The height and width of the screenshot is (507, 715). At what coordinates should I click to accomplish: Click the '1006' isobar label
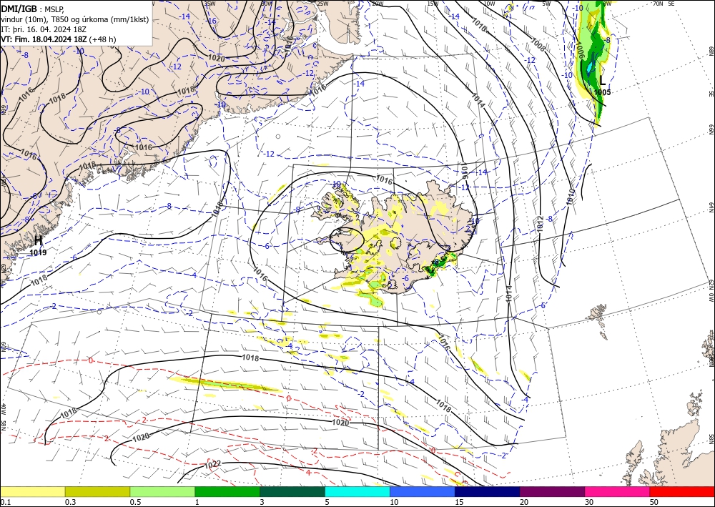pos(580,50)
